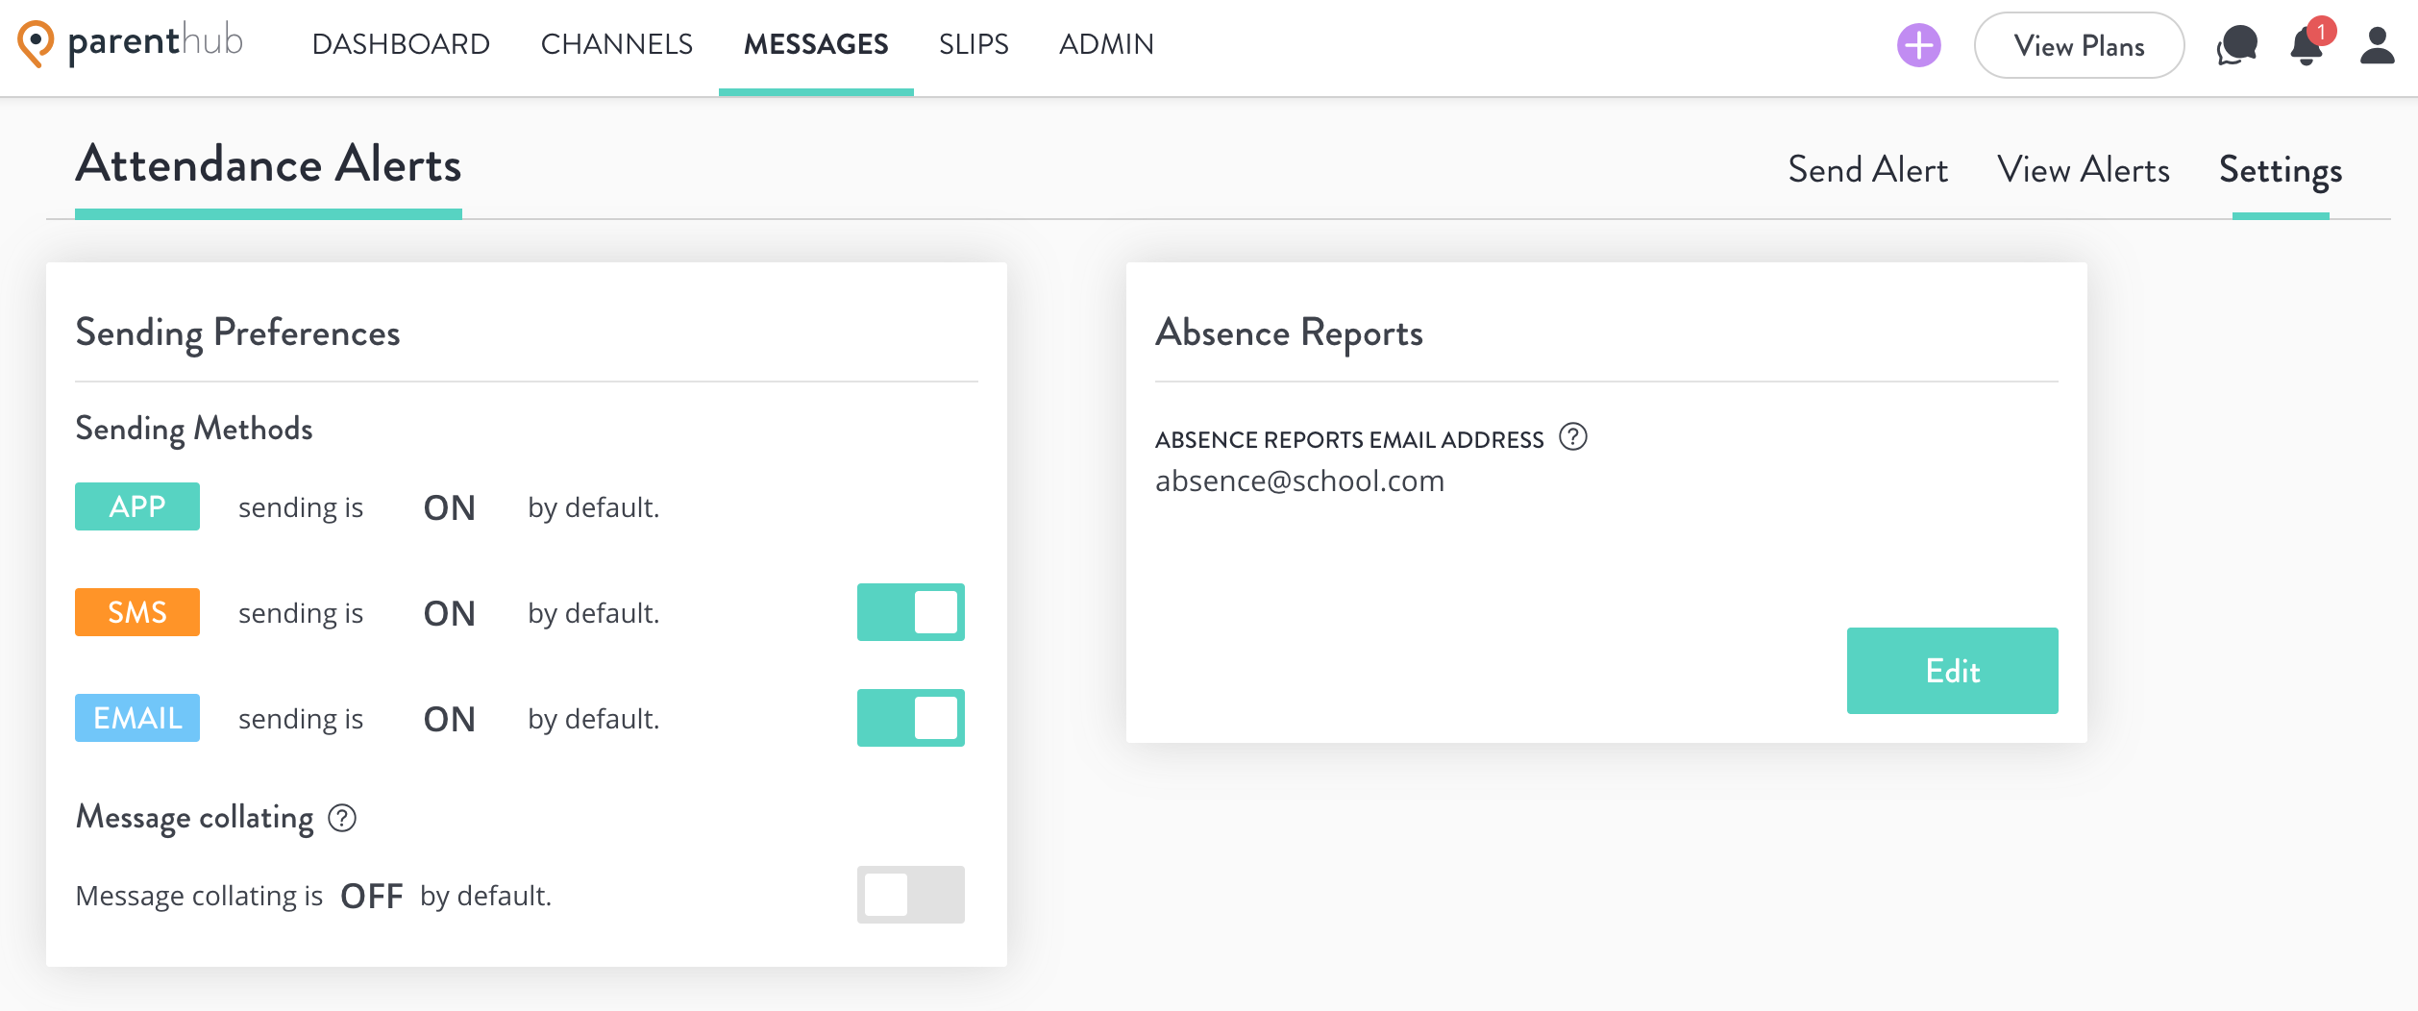The height and width of the screenshot is (1011, 2418).
Task: Click the ON status in the EMAIL row
Action: tap(449, 719)
